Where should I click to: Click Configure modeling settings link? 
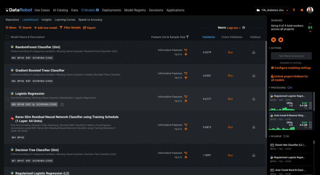[x=291, y=68]
